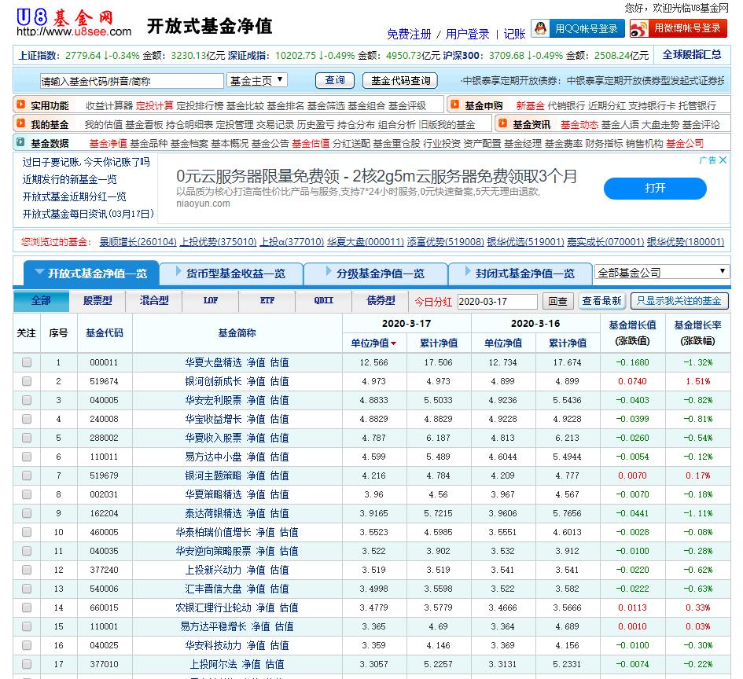The image size is (743, 679).
Task: Click the teal icon beside 基金数据
Action: pos(19,143)
